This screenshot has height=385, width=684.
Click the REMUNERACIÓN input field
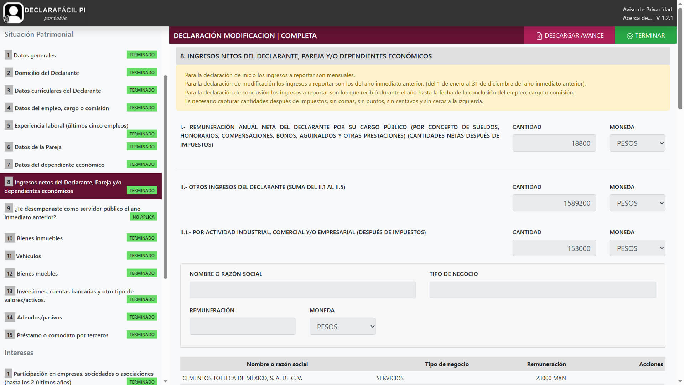point(243,327)
